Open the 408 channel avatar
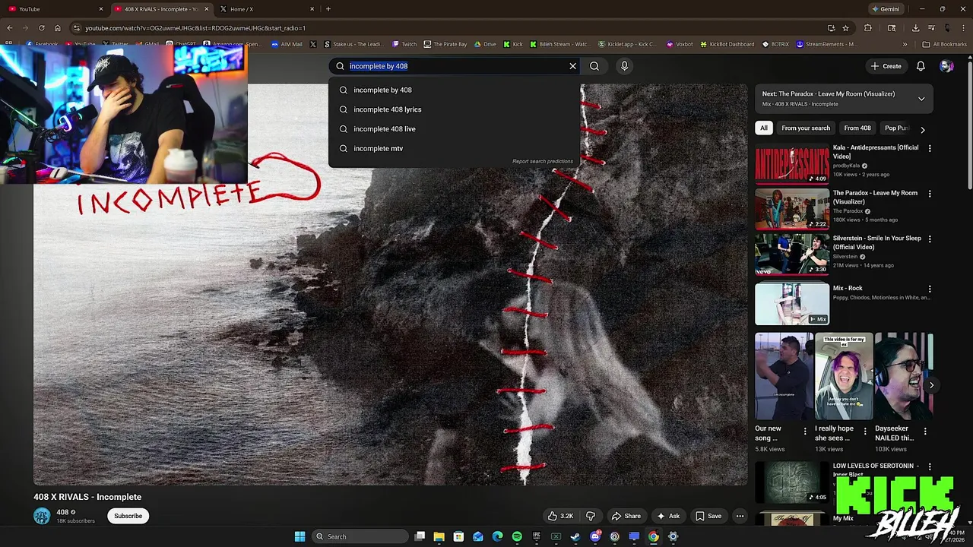Image resolution: width=973 pixels, height=547 pixels. [42, 516]
